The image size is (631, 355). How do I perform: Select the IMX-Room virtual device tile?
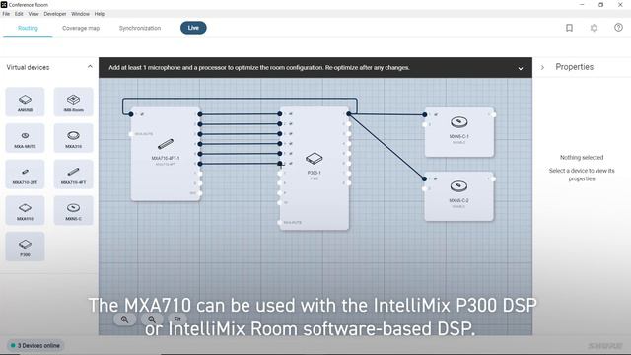pos(73,103)
